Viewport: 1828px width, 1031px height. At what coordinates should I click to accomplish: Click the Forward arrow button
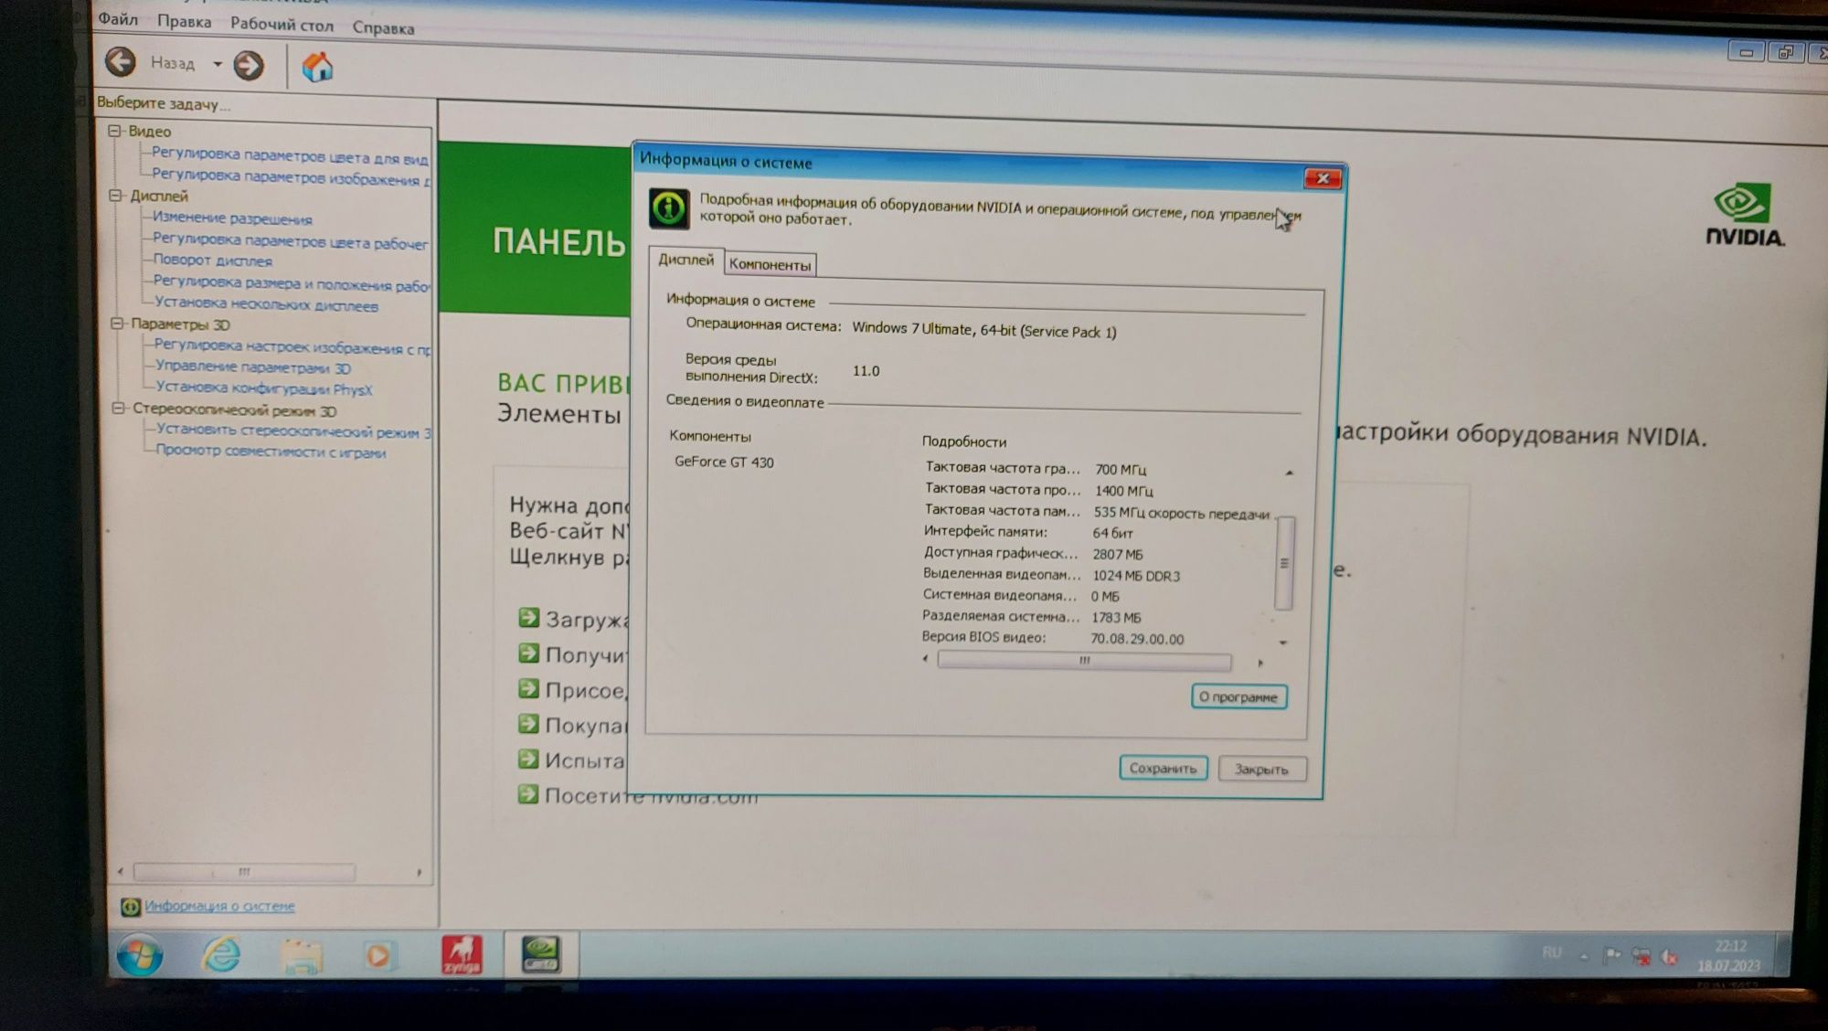[x=249, y=65]
